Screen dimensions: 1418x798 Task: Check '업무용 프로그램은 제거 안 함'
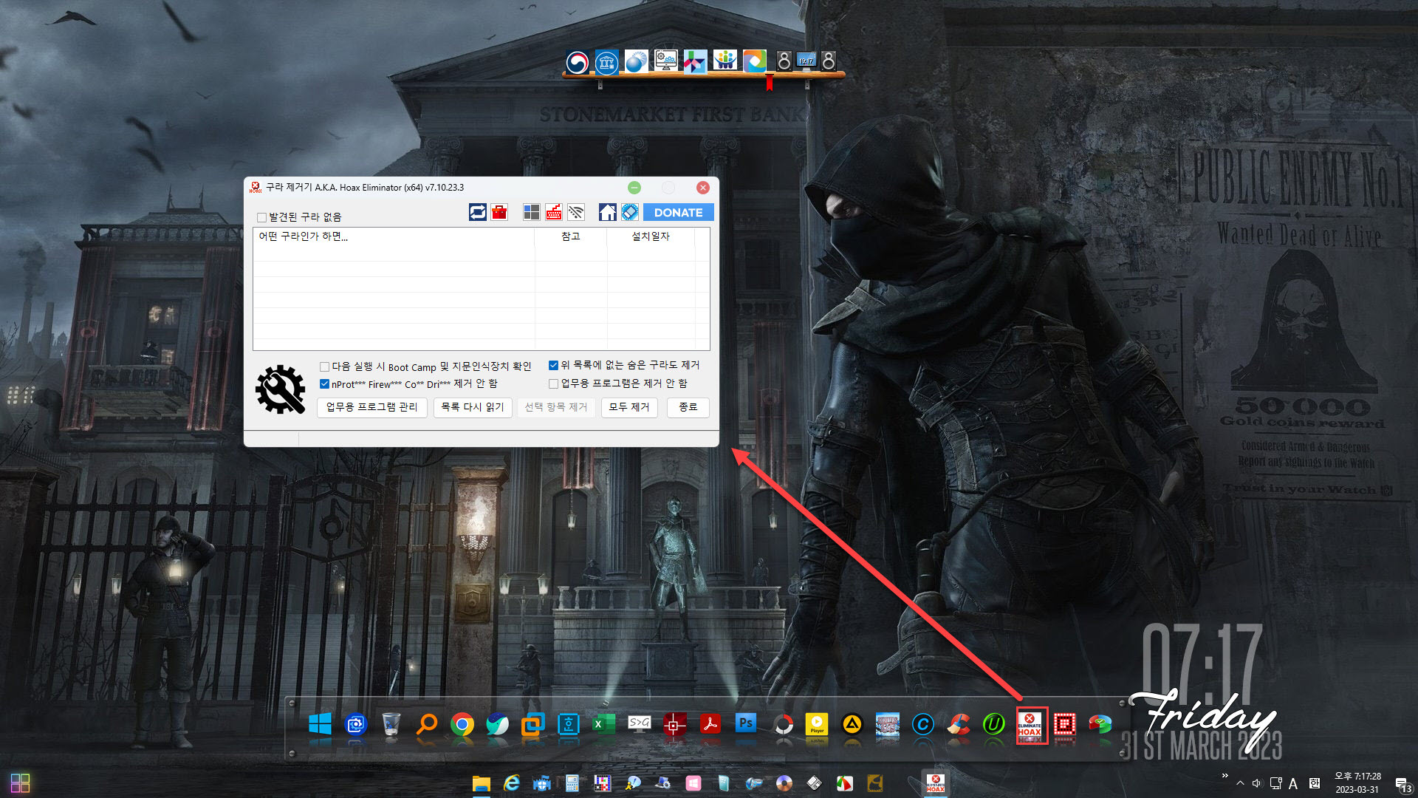point(553,383)
